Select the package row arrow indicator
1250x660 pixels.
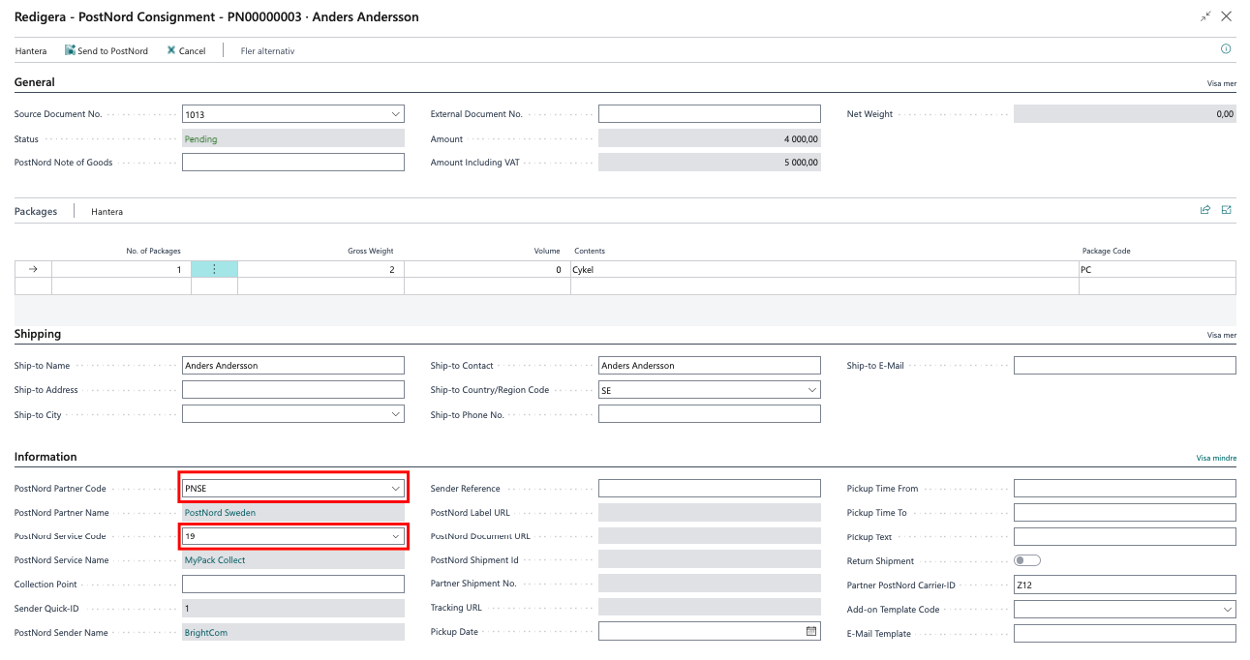33,270
